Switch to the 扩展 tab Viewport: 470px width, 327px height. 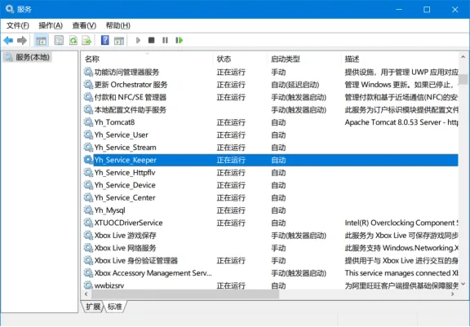coord(93,307)
